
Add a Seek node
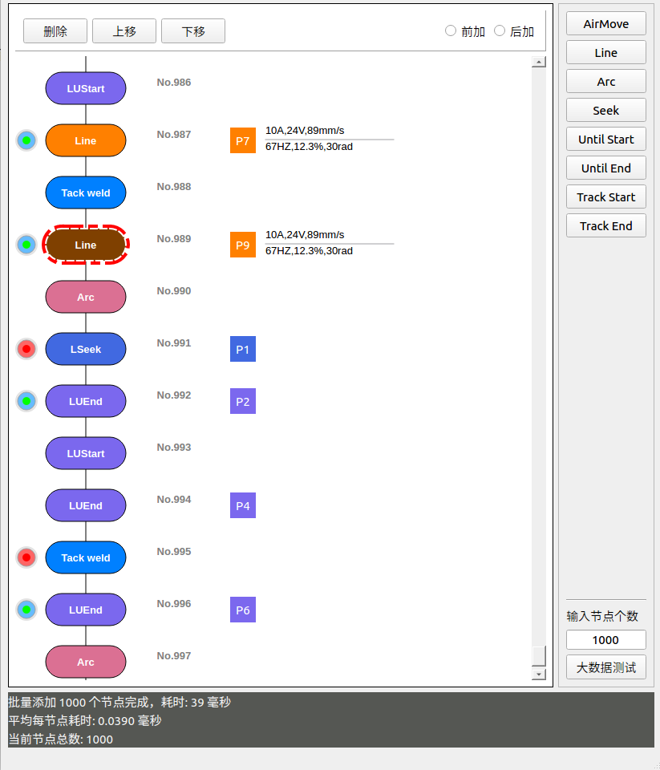pyautogui.click(x=605, y=110)
